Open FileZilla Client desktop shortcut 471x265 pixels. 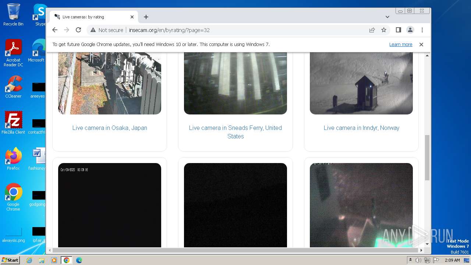click(13, 123)
